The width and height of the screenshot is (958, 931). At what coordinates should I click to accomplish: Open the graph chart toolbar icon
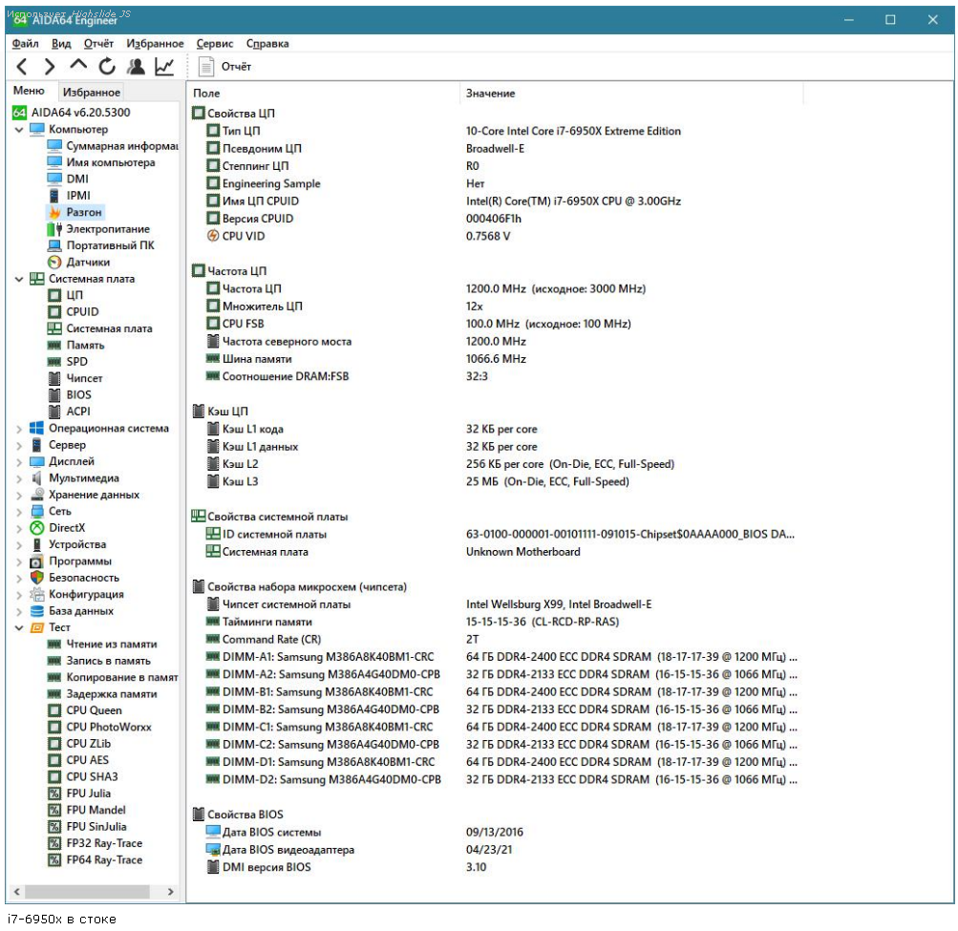(164, 67)
